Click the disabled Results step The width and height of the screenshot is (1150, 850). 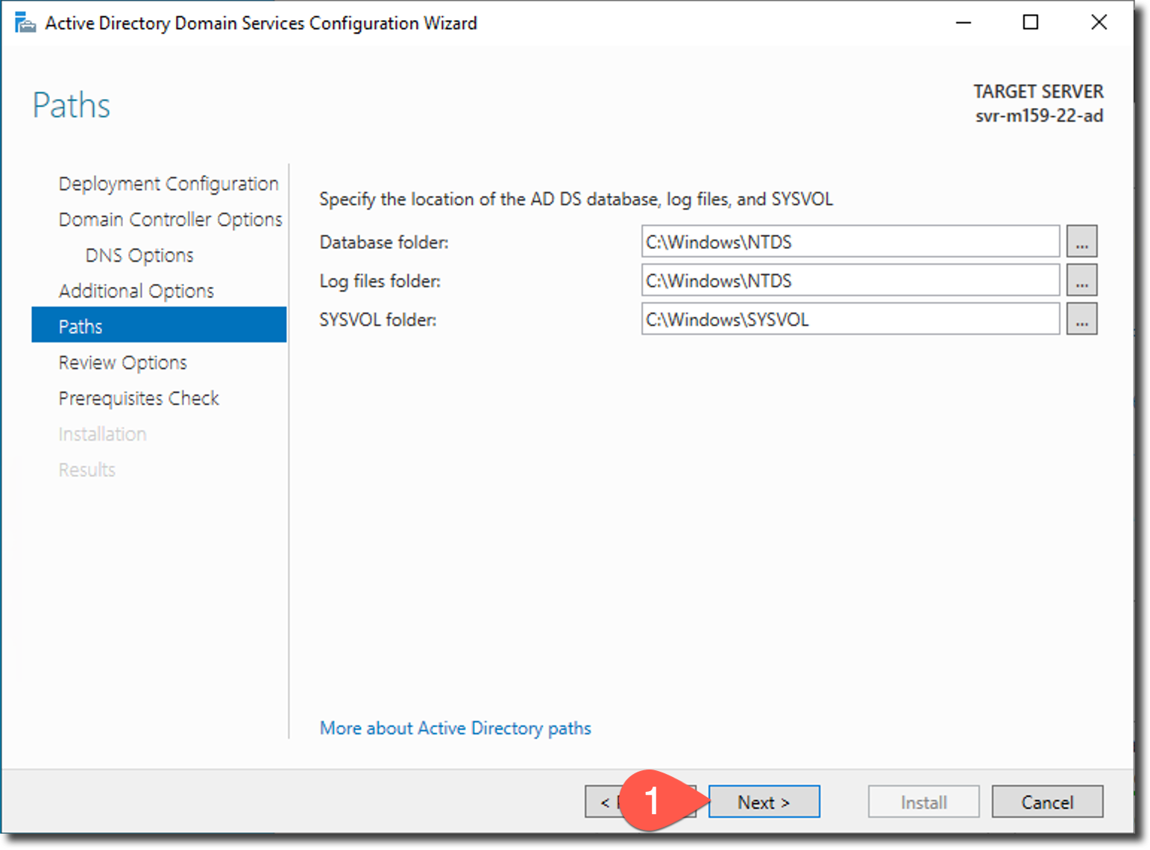tap(87, 470)
